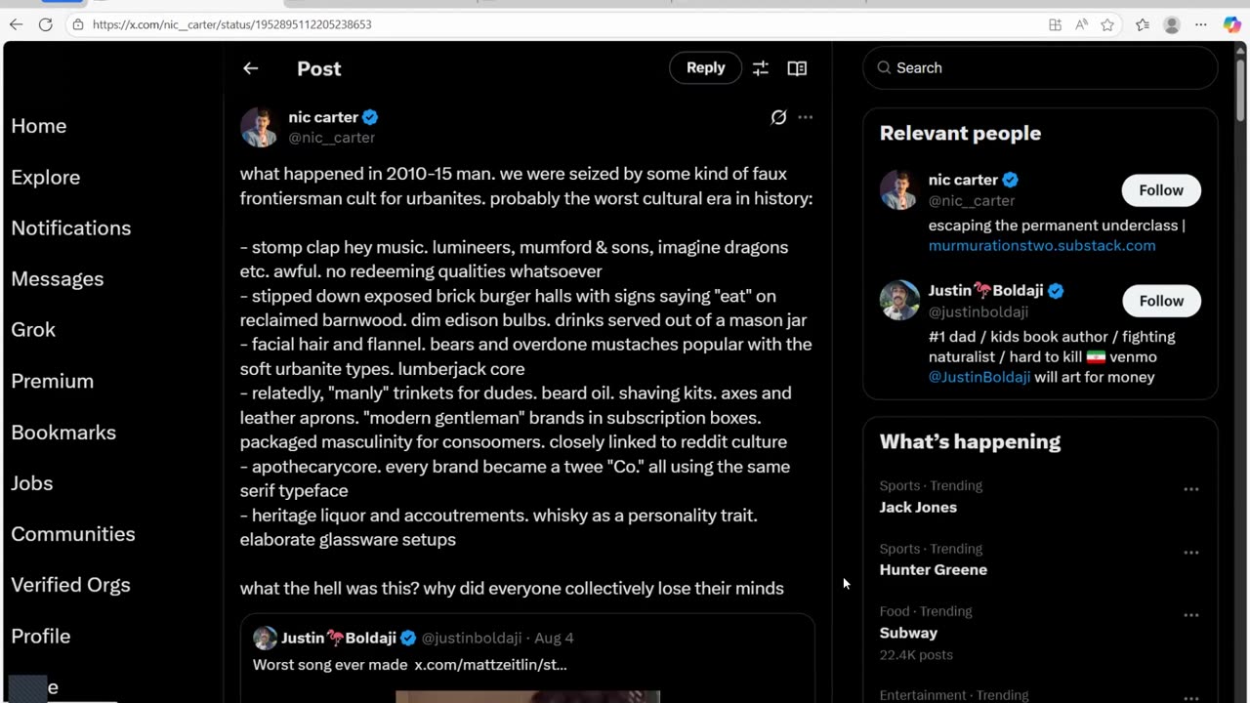
Task: Open Bookmarks from the left menu
Action: point(63,432)
